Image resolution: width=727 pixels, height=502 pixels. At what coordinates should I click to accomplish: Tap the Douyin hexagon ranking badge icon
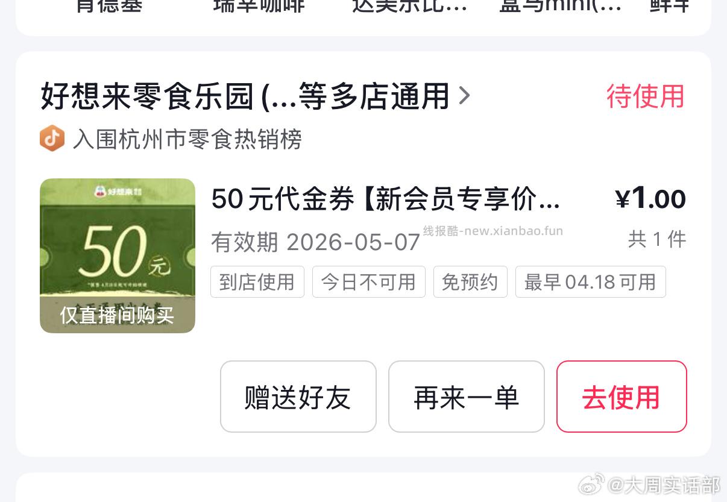click(52, 139)
